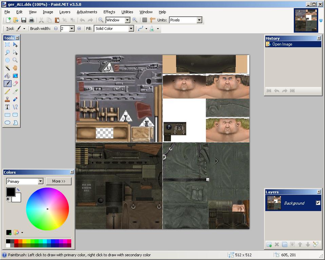The image size is (325, 260).
Task: Click the New file toolbar icon
Action: click(8, 20)
